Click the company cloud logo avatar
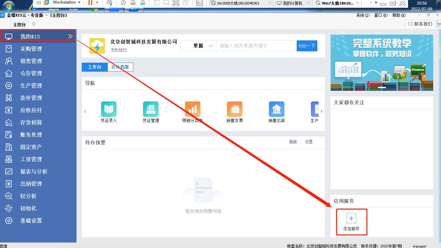Image resolution: width=441 pixels, height=248 pixels. tap(97, 46)
